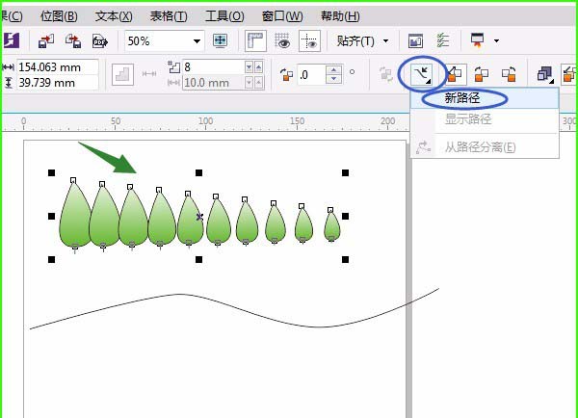Choose 从路径分离(E) from the dropdown menu
Image resolution: width=578 pixels, height=418 pixels.
click(485, 147)
